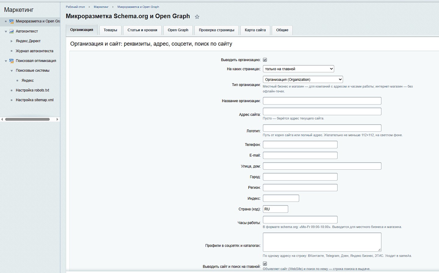The image size is (439, 273).
Task: Toggle the Выводить организацию checkbox
Action: (265, 60)
